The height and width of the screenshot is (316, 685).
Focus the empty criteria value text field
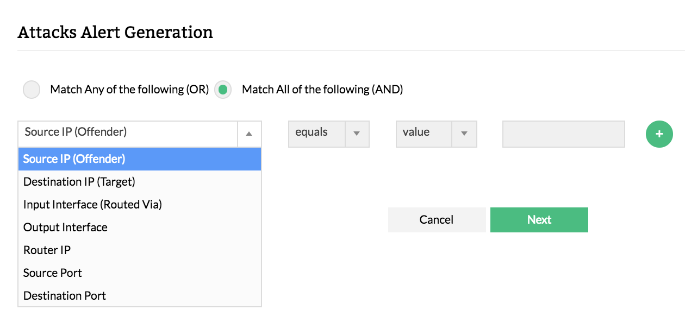point(563,134)
